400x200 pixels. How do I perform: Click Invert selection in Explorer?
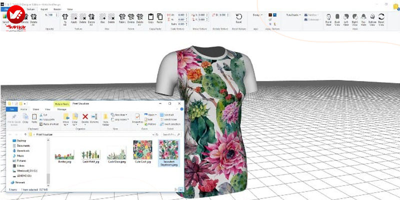tap(169, 124)
